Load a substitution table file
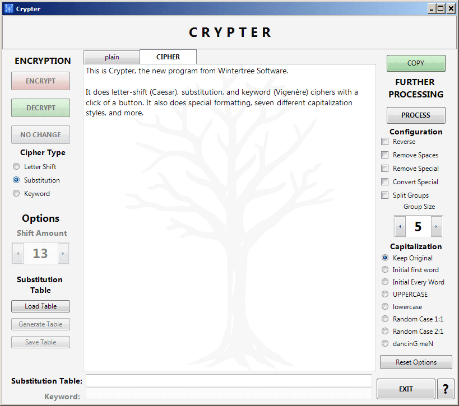This screenshot has width=459, height=406. (40, 306)
